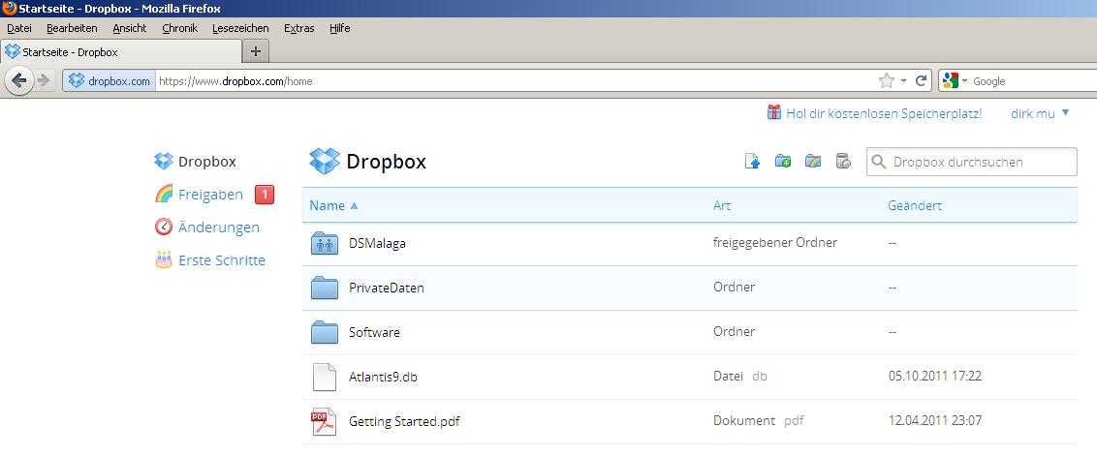The width and height of the screenshot is (1097, 456).
Task: Open the Änderungen sidebar link
Action: click(x=219, y=228)
